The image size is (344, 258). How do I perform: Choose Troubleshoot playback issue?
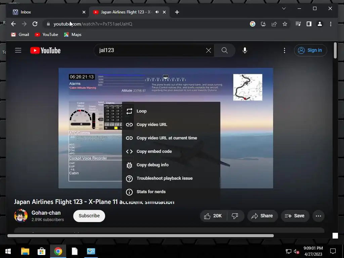point(171,178)
